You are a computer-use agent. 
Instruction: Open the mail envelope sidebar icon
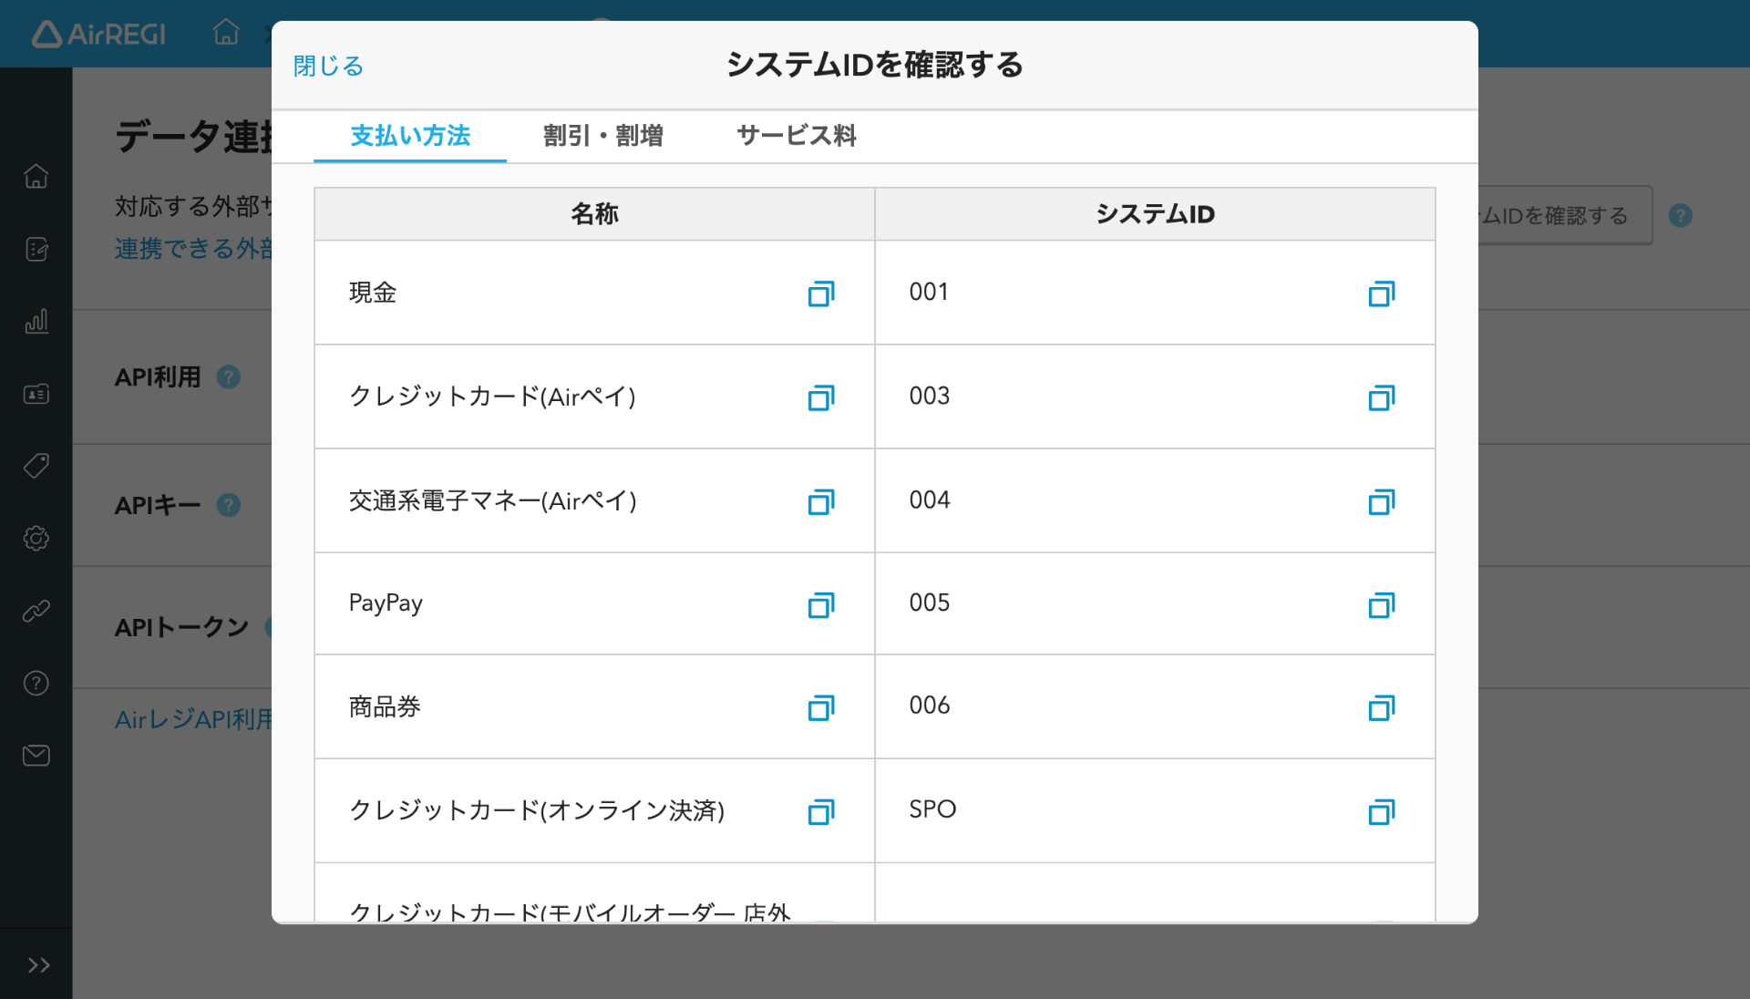coord(36,756)
